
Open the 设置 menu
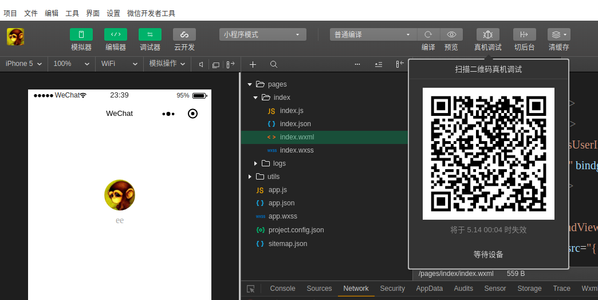[113, 13]
